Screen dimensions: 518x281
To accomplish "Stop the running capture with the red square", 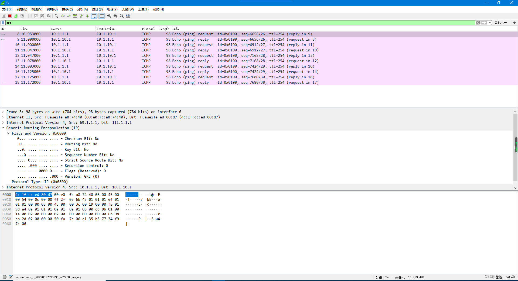I will click(10, 16).
